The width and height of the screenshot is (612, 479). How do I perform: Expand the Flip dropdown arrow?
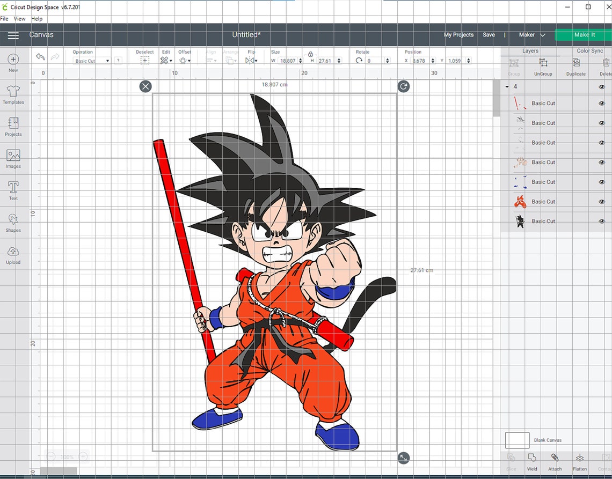256,61
